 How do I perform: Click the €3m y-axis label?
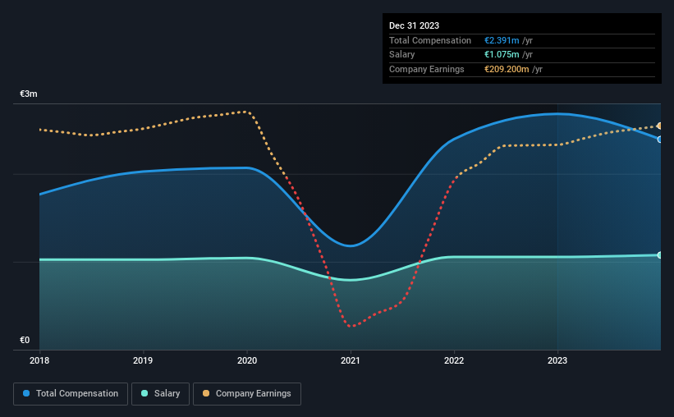coord(29,94)
